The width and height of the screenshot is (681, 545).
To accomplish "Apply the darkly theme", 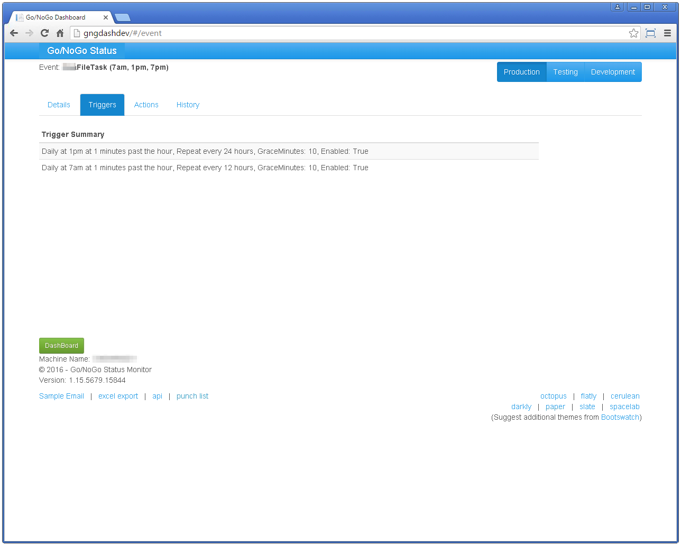I will pyautogui.click(x=521, y=407).
